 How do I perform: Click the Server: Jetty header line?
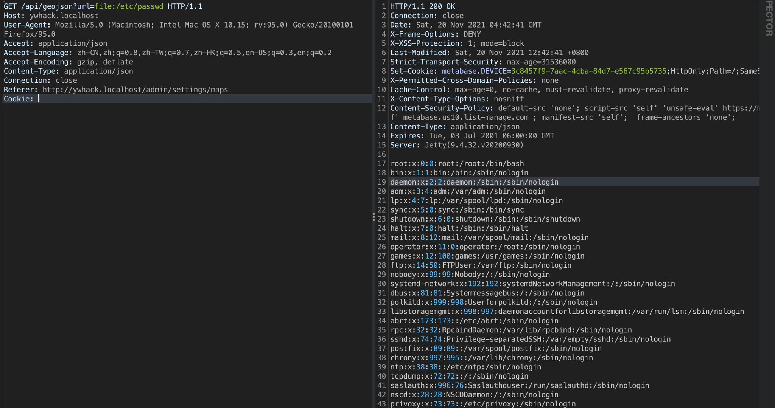(457, 145)
